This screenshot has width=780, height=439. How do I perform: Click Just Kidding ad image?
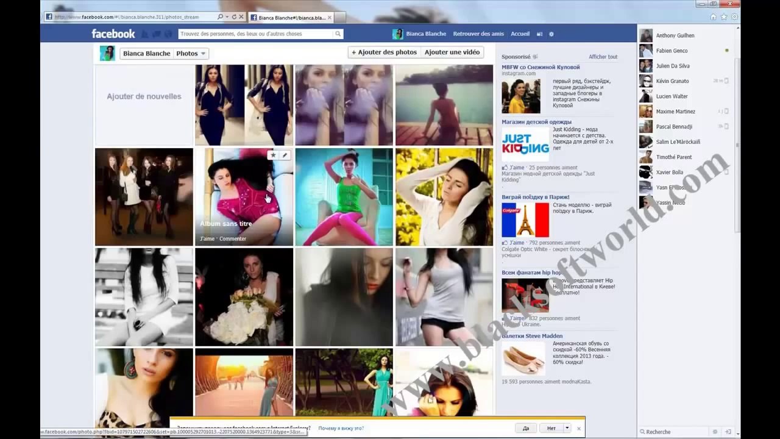(525, 145)
